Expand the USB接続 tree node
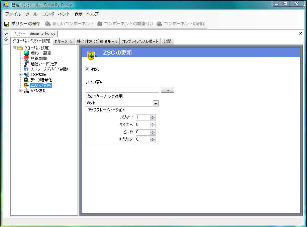 pyautogui.click(x=20, y=74)
